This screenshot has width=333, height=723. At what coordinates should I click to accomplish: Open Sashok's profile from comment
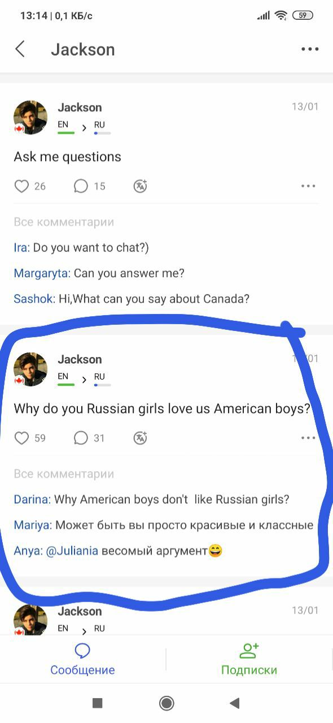(34, 299)
